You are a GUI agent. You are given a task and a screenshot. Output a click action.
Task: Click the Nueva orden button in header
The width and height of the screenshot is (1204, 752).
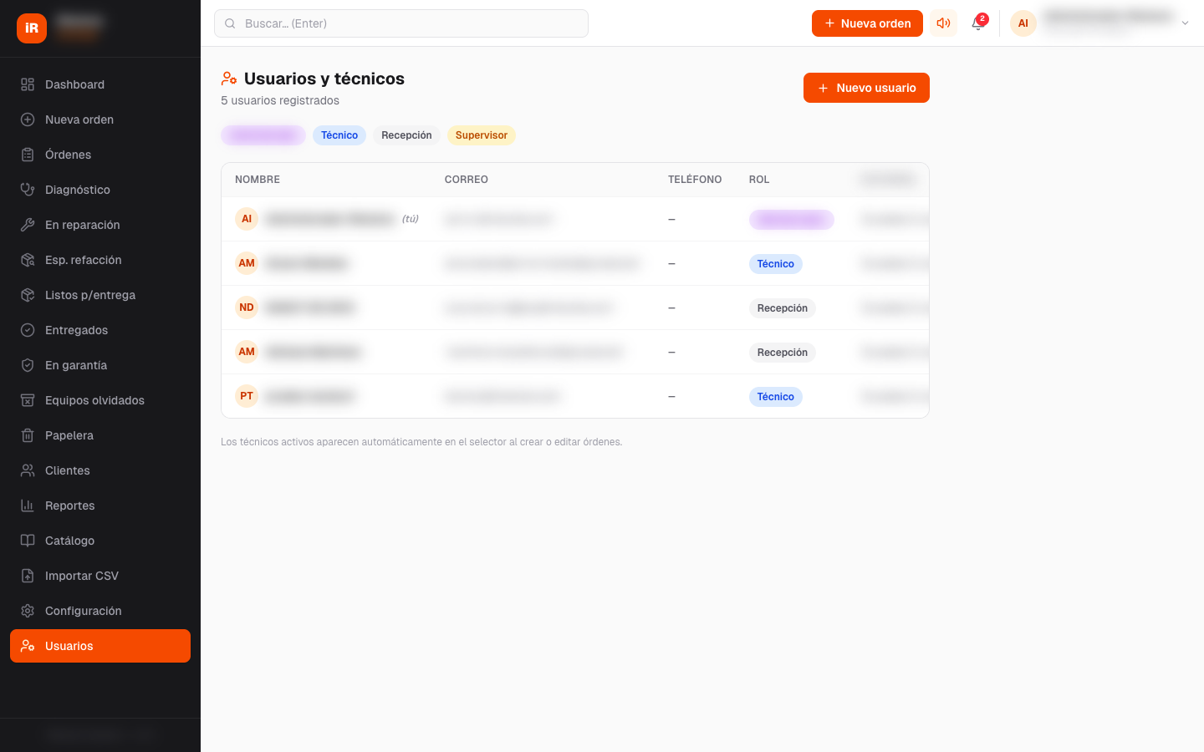(x=867, y=23)
